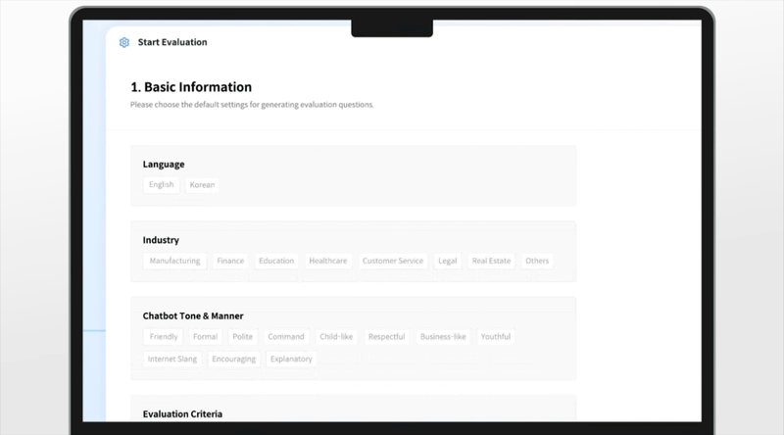Choose the Polite tone option
The height and width of the screenshot is (435, 784).
tap(242, 336)
